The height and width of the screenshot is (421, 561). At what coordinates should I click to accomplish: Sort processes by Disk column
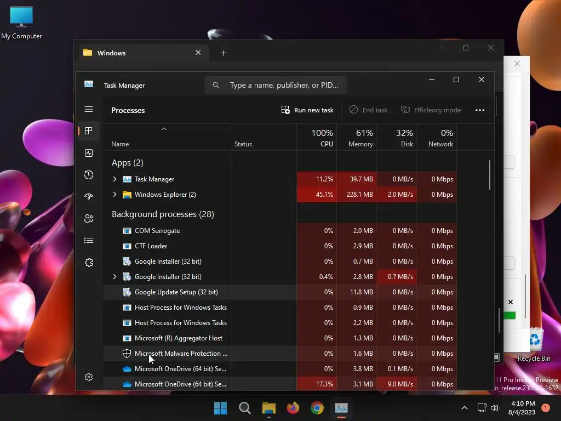point(397,138)
